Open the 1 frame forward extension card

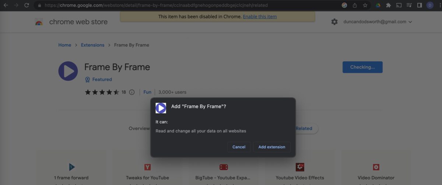click(71, 167)
